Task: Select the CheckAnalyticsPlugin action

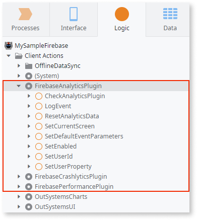Action: 75,96
